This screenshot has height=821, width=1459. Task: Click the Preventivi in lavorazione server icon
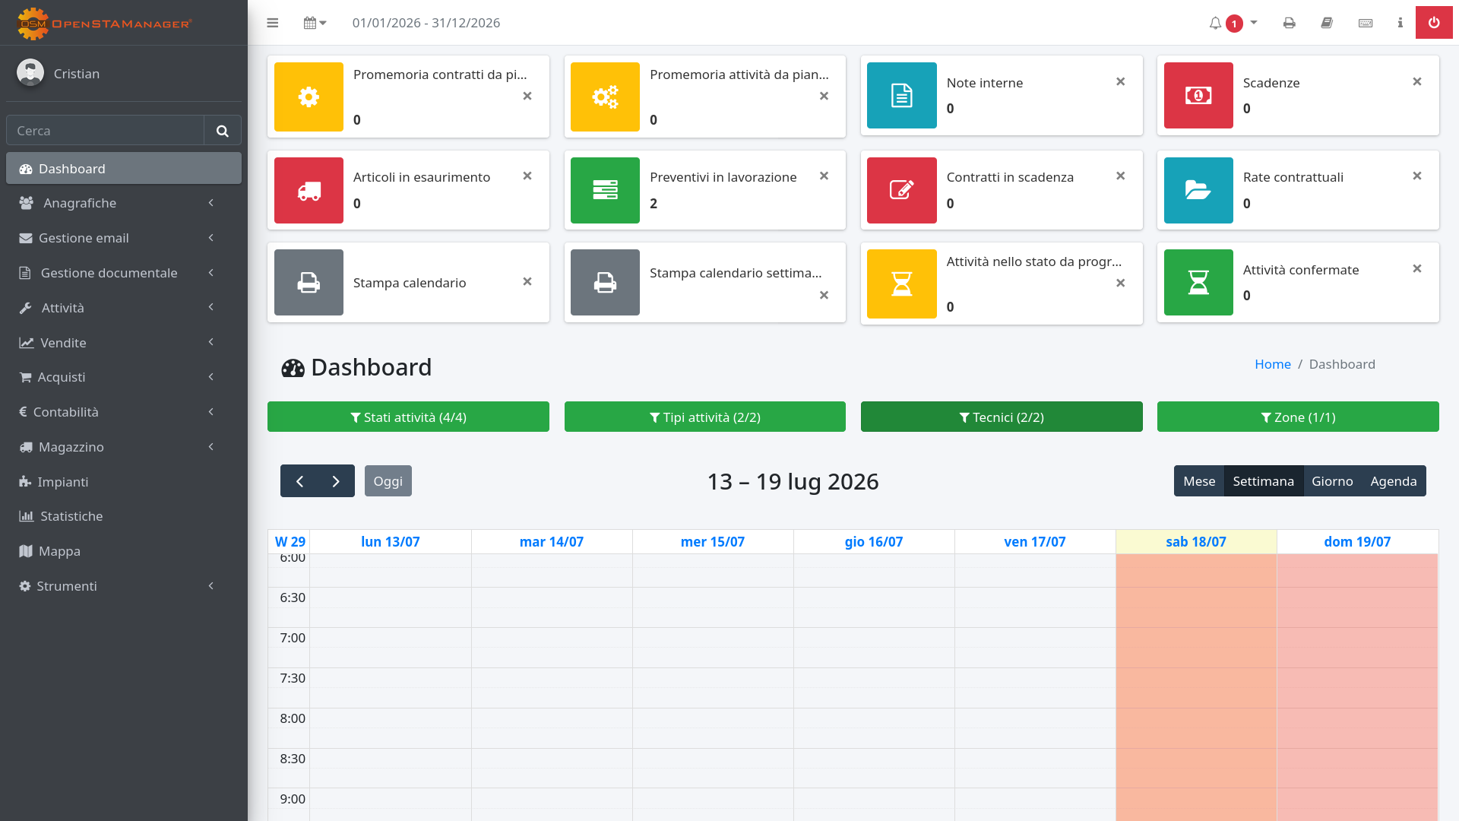point(605,190)
